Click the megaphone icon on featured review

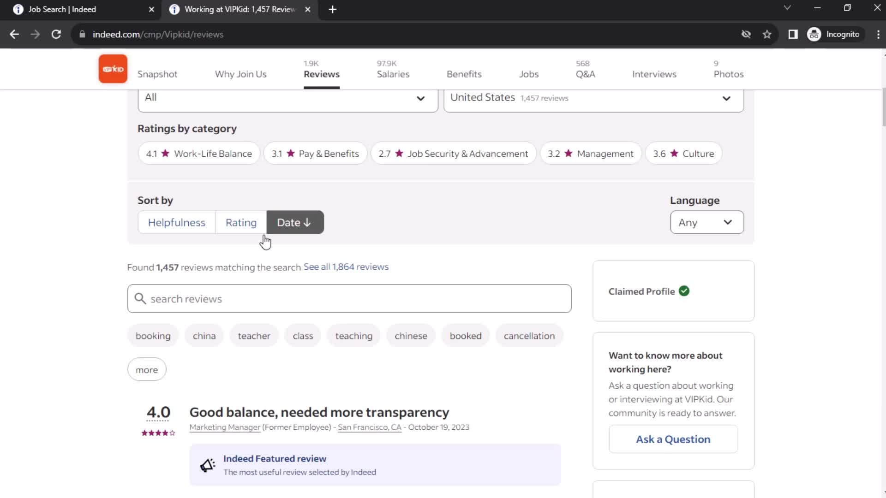click(208, 465)
